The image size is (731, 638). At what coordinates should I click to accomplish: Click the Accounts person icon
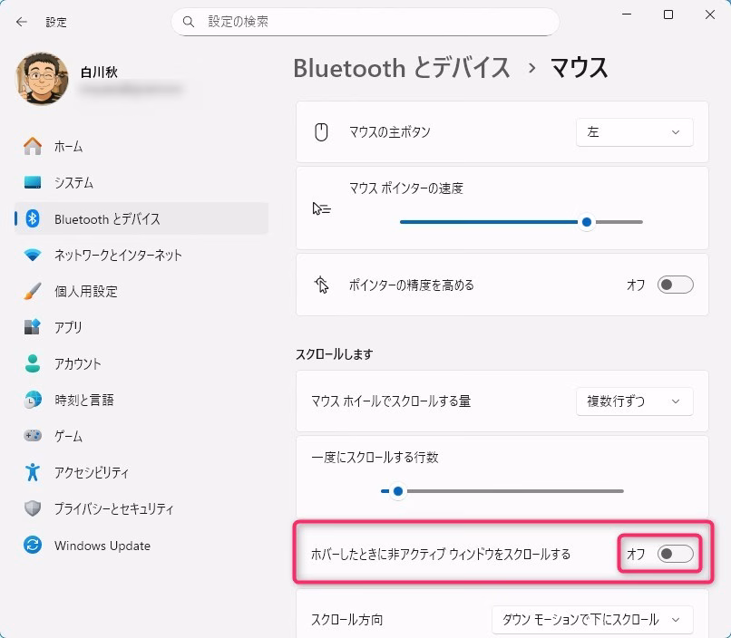pos(33,363)
